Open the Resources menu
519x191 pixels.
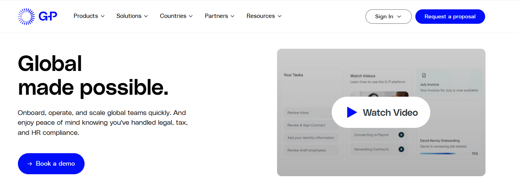pyautogui.click(x=264, y=16)
